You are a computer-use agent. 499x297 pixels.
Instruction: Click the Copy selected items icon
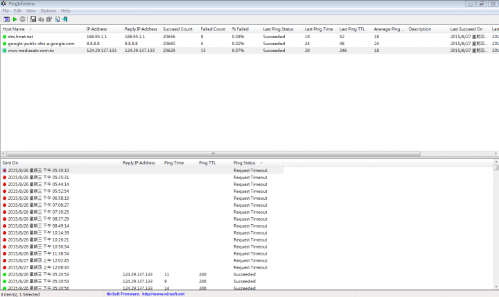42,19
